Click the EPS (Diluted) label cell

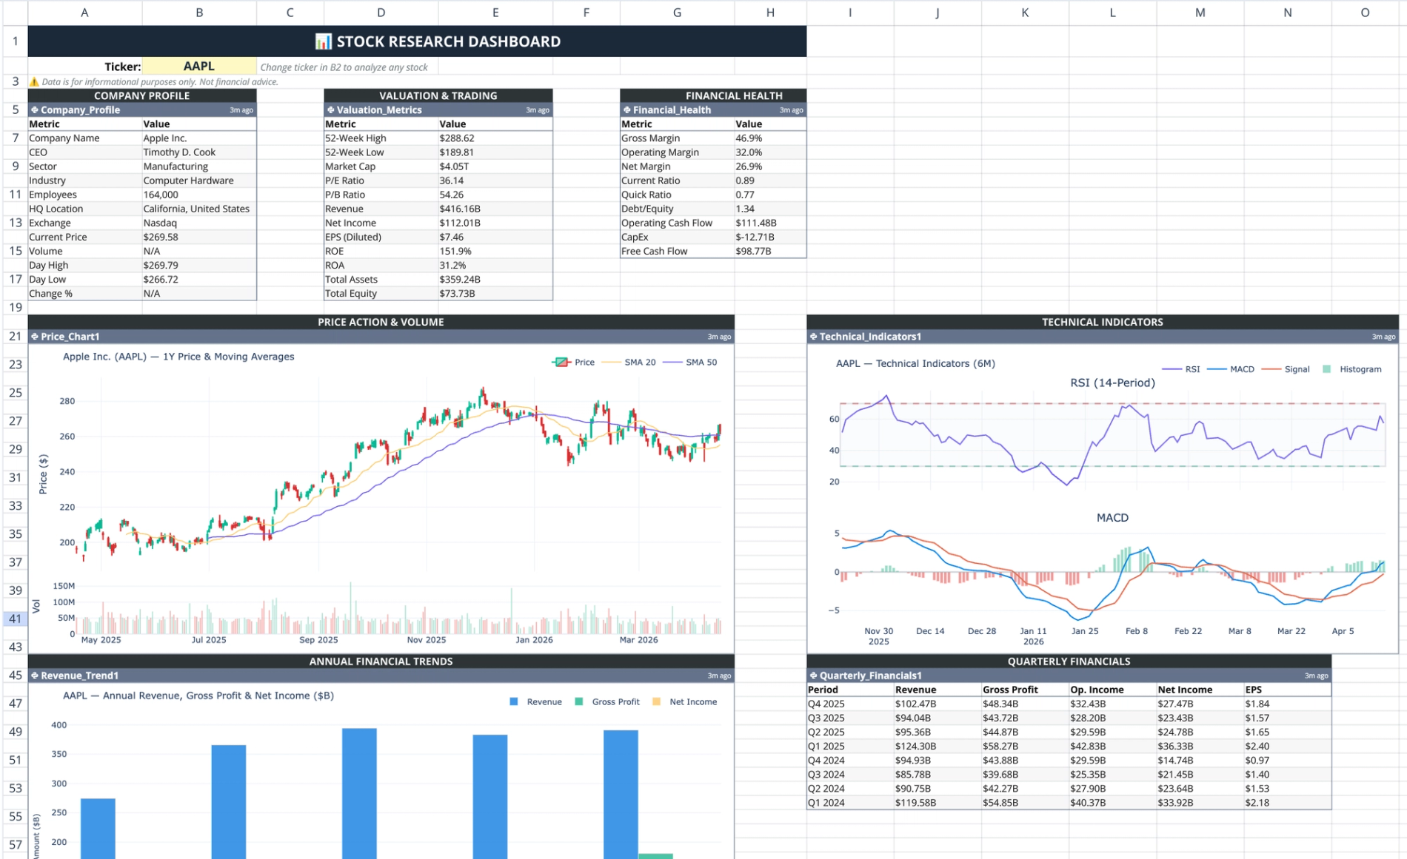click(x=381, y=237)
